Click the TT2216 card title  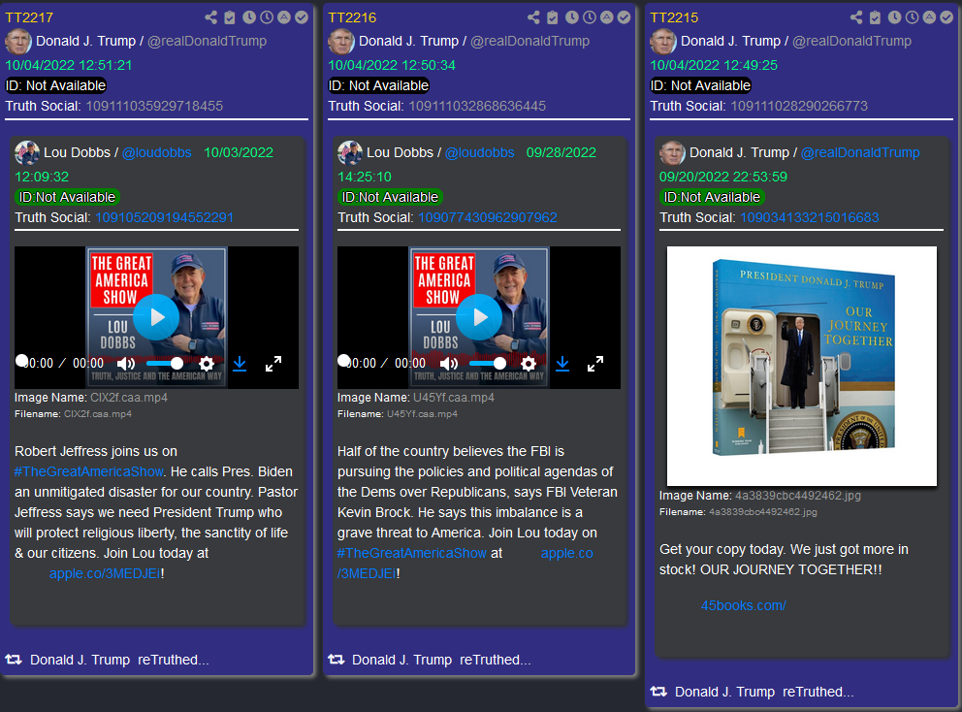point(352,17)
